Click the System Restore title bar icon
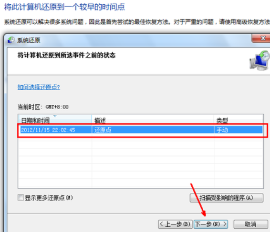The image size is (270, 232). click(x=11, y=40)
